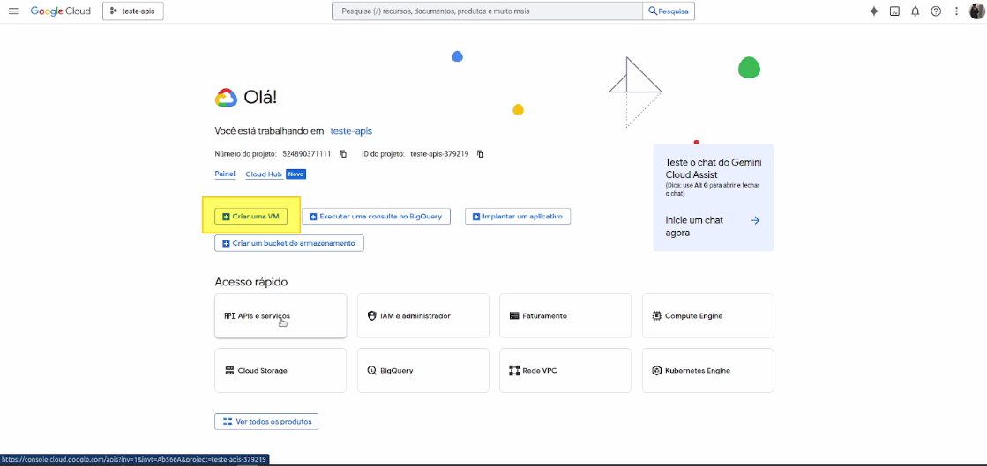
Task: Open the APIs e serviços card
Action: tap(280, 315)
